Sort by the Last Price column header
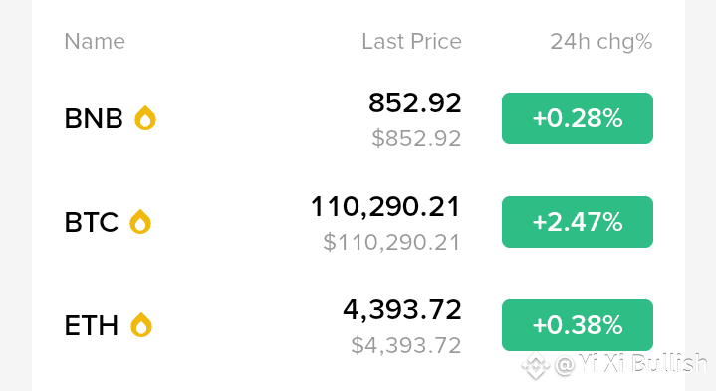The width and height of the screenshot is (716, 391). (x=411, y=42)
